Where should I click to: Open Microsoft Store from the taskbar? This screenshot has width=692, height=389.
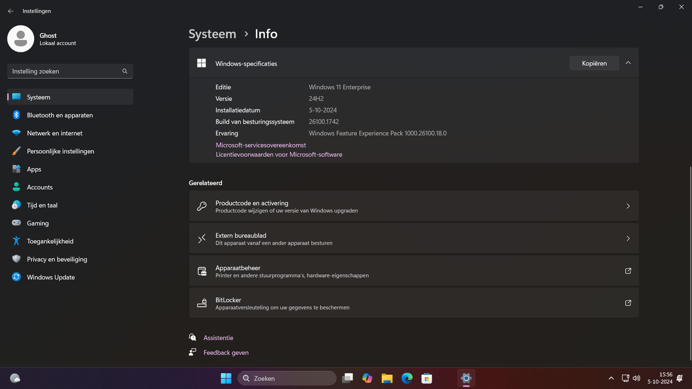point(427,378)
